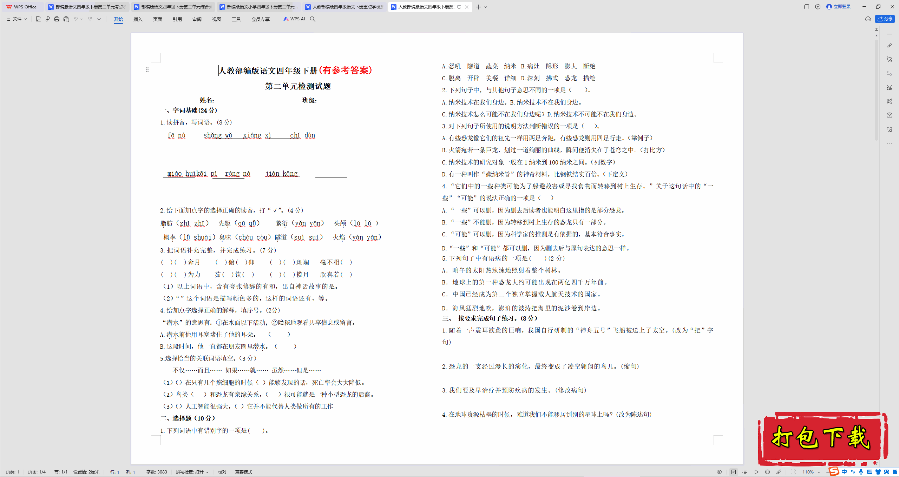
Task: Switch to outline view icon
Action: click(x=745, y=472)
